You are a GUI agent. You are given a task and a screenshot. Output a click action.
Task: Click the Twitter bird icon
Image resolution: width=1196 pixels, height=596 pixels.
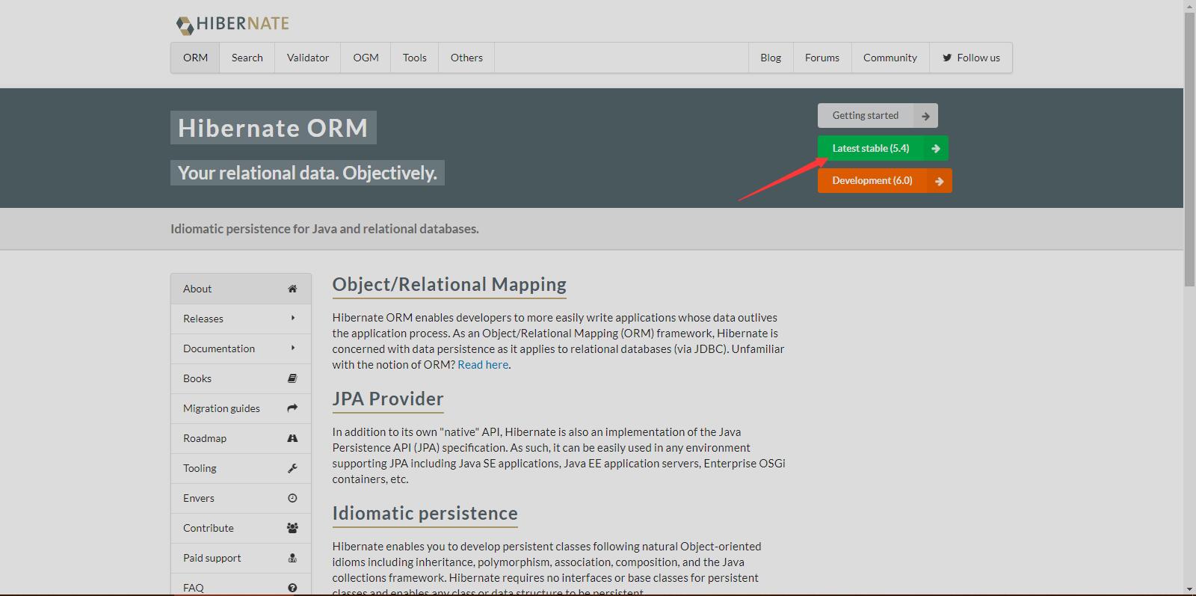tap(947, 58)
